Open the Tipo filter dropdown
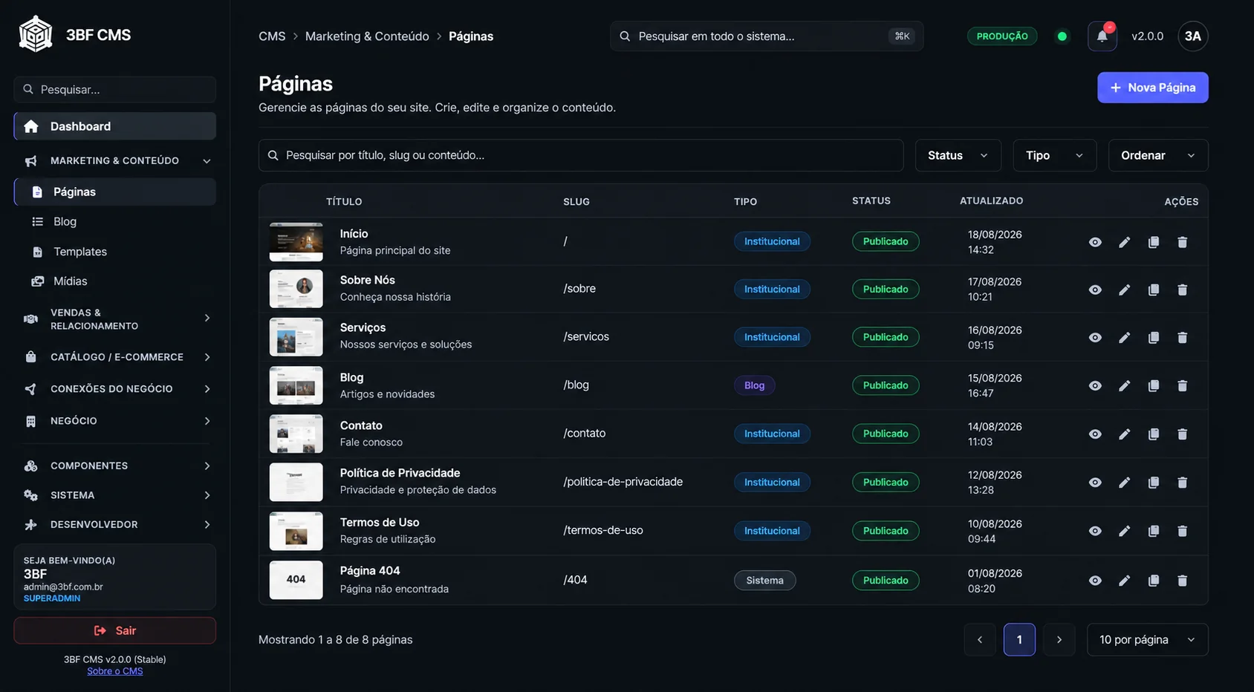The image size is (1254, 692). coord(1054,155)
